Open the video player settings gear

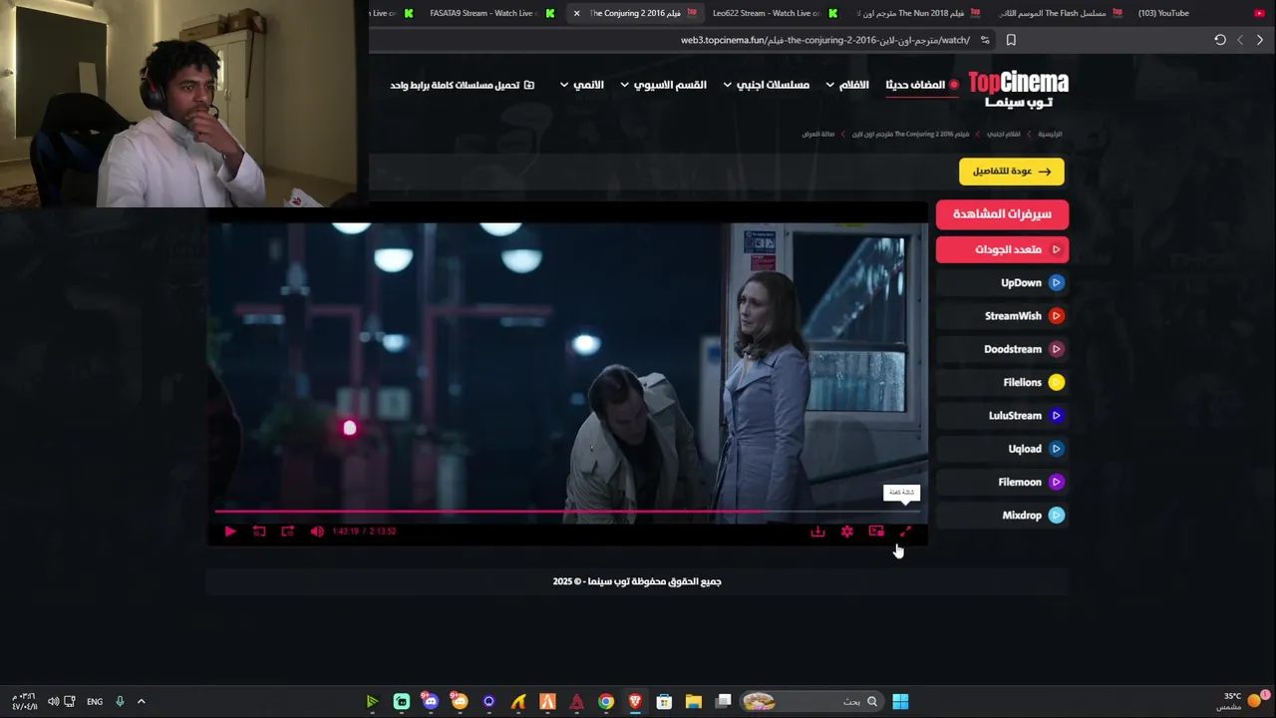tap(846, 532)
